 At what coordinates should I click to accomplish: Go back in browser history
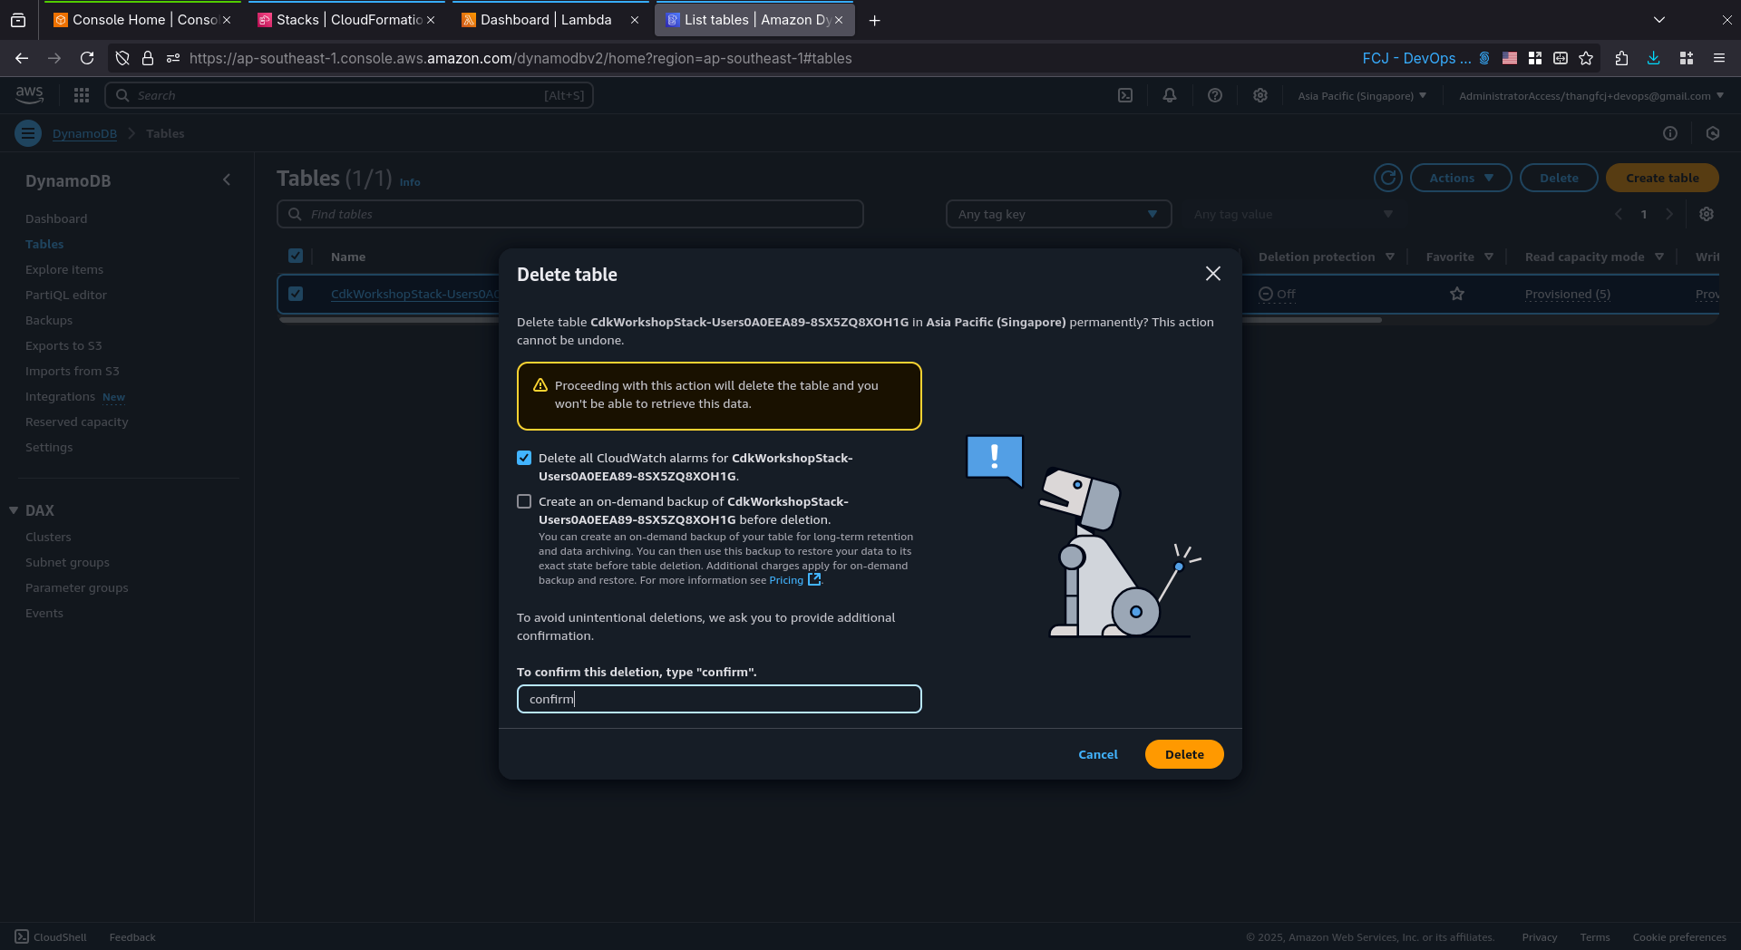click(x=22, y=58)
